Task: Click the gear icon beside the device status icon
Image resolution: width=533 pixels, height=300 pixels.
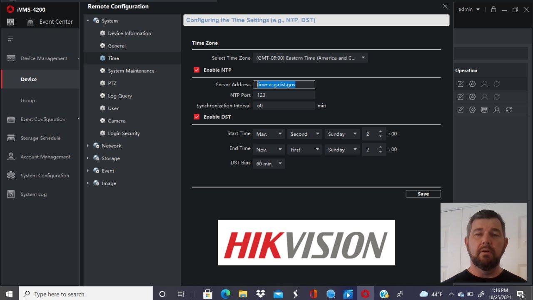Action: coord(472,110)
